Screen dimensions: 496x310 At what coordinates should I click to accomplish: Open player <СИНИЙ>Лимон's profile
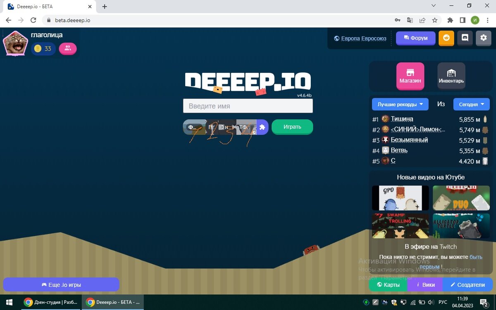[x=418, y=129]
